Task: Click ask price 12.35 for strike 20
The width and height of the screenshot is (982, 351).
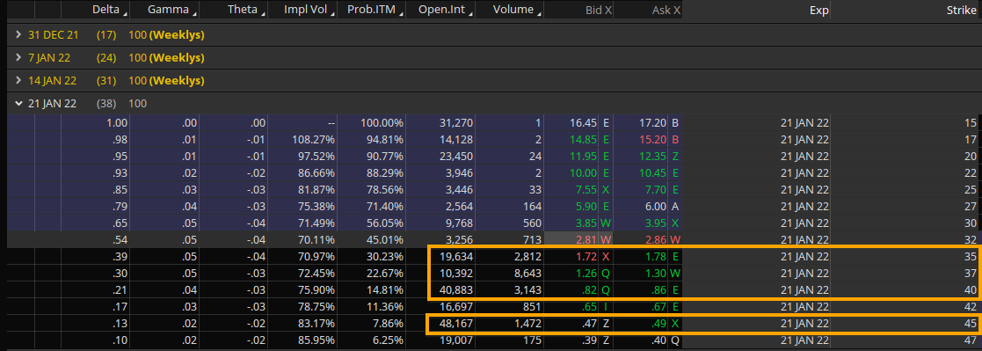Action: (x=653, y=156)
